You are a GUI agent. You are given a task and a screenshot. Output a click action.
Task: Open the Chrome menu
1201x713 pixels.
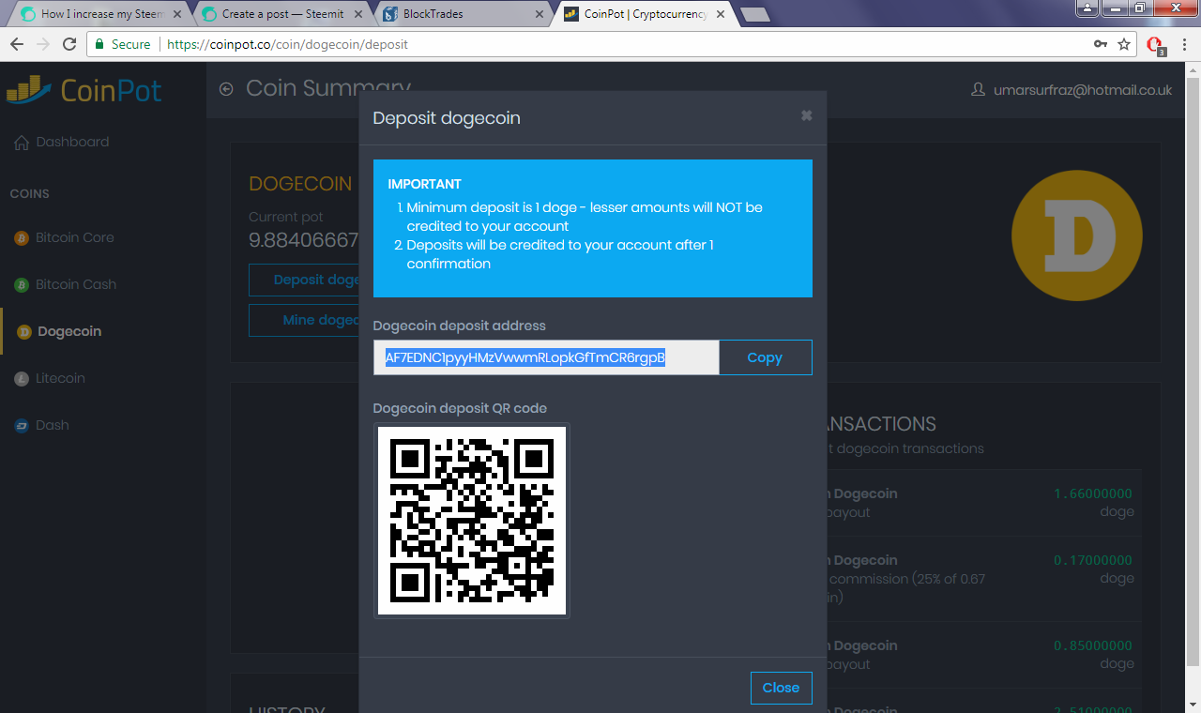point(1185,44)
